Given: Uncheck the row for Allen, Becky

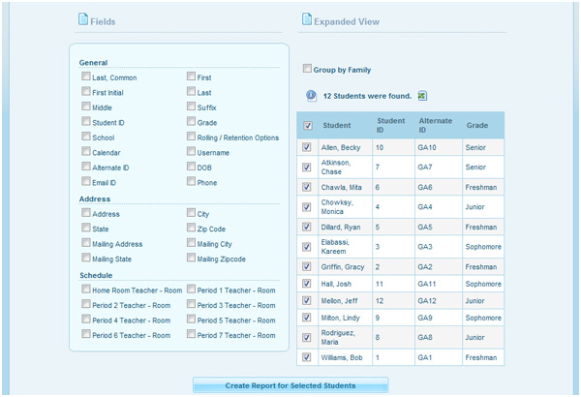Looking at the screenshot, I should pyautogui.click(x=307, y=147).
